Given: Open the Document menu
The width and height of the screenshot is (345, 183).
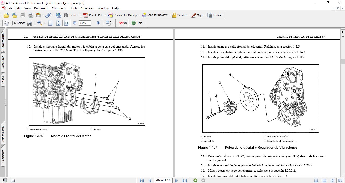Looking at the screenshot, I should point(41,8).
